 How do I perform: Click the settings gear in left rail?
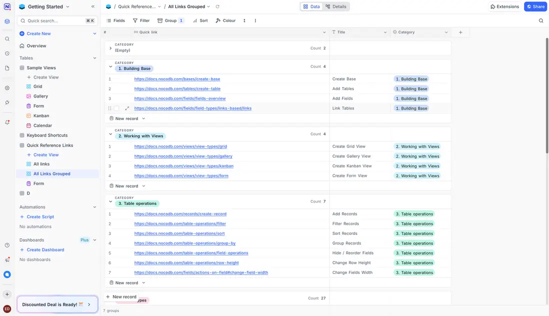7,88
